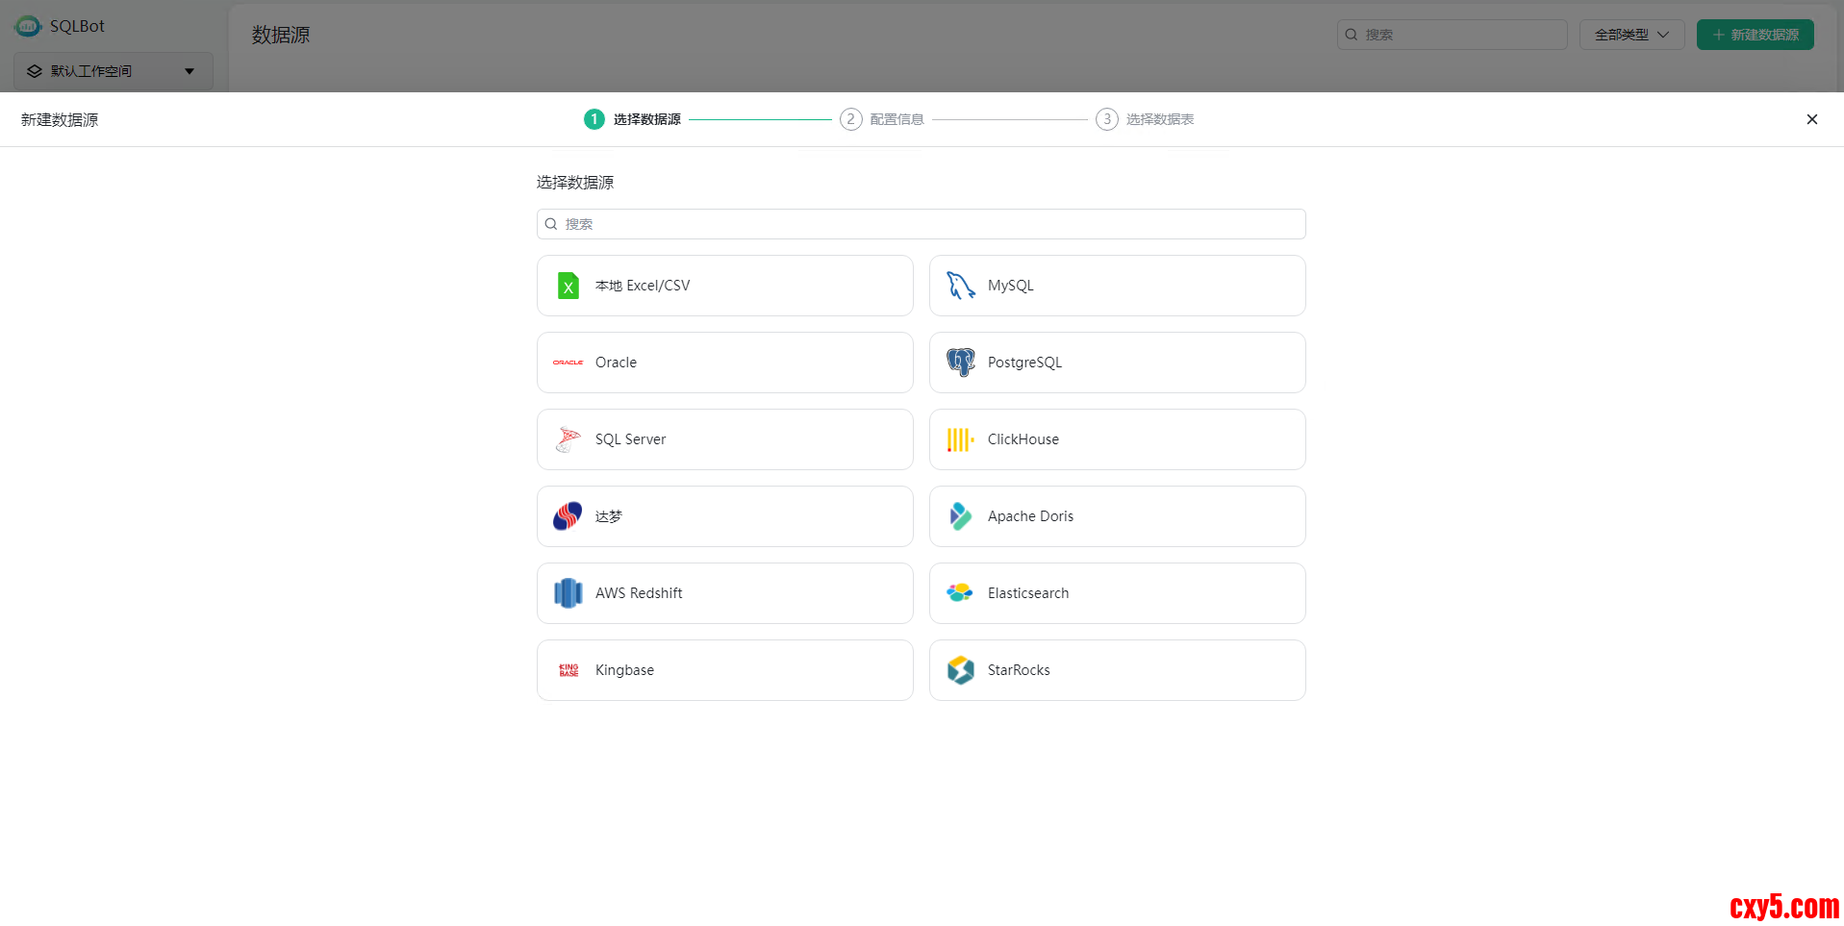The image size is (1844, 926).
Task: Pick the ClickHouse yellow bars icon
Action: [960, 439]
